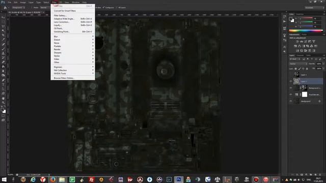This screenshot has width=326, height=183.
Task: Open the Windows Start button
Action: click(4, 179)
